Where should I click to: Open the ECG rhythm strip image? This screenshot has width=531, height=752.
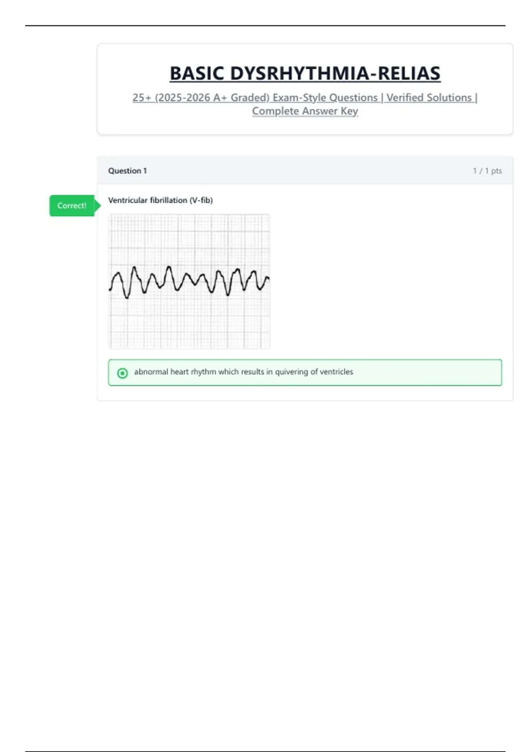(189, 239)
